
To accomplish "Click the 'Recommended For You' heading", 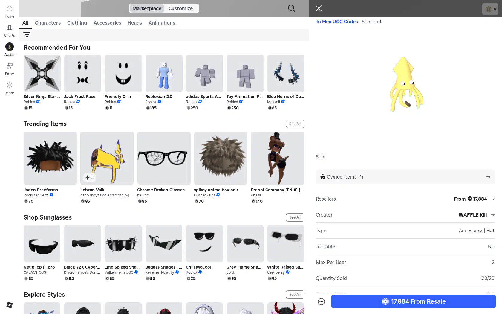I will pos(57,48).
